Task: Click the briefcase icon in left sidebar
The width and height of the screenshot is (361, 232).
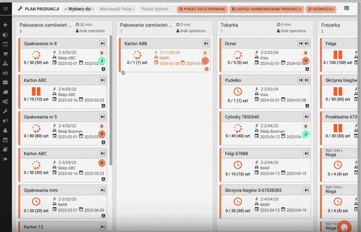Action: point(5,82)
